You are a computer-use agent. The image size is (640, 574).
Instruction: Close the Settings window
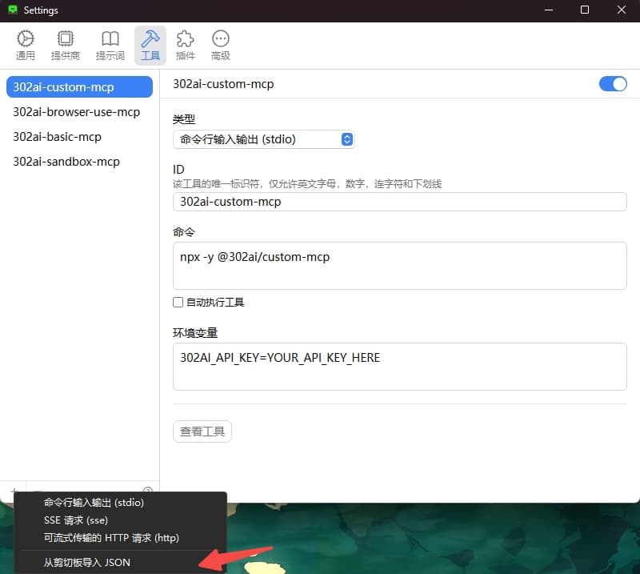tap(622, 10)
